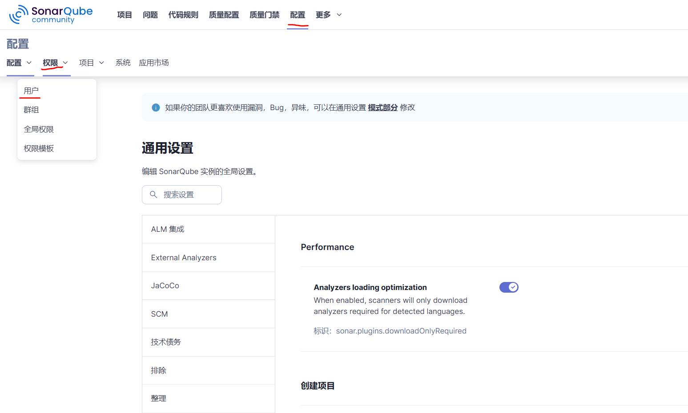This screenshot has height=413, width=688.
Task: Select the 技术债务 settings category
Action: (209, 342)
